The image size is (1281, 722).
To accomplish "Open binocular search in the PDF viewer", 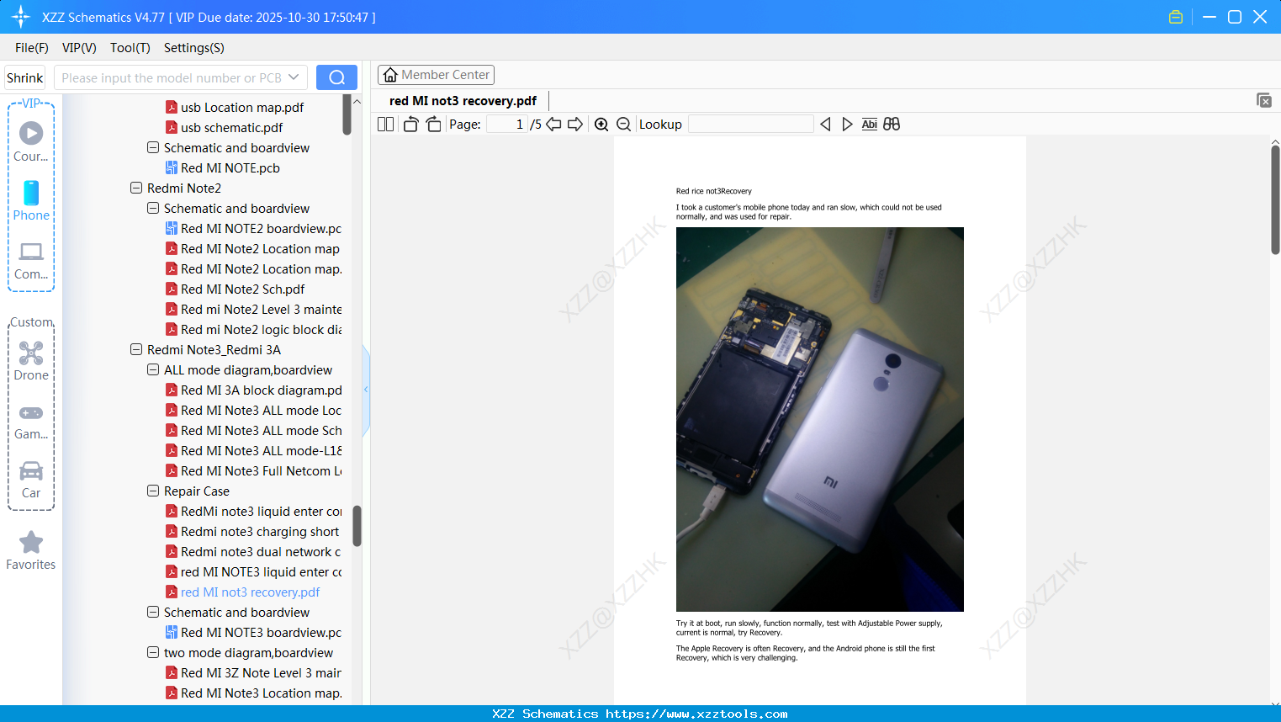I will [892, 124].
